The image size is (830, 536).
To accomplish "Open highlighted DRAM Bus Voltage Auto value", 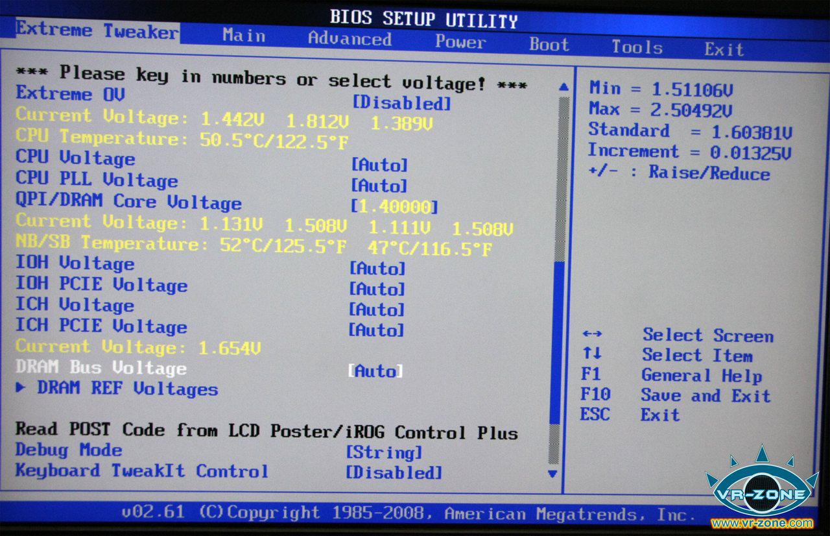I will (375, 371).
